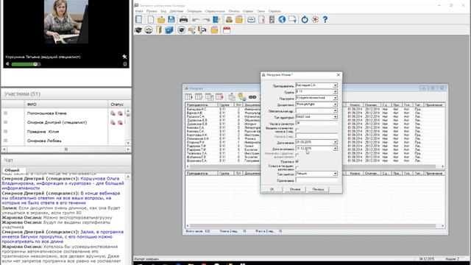Image resolution: width=471 pixels, height=265 pixels.
Task: Click the Помощь button in dialog
Action: pos(318,189)
